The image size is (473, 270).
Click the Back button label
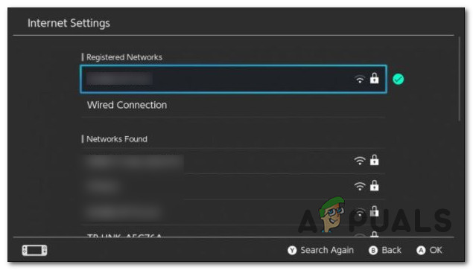coord(391,250)
